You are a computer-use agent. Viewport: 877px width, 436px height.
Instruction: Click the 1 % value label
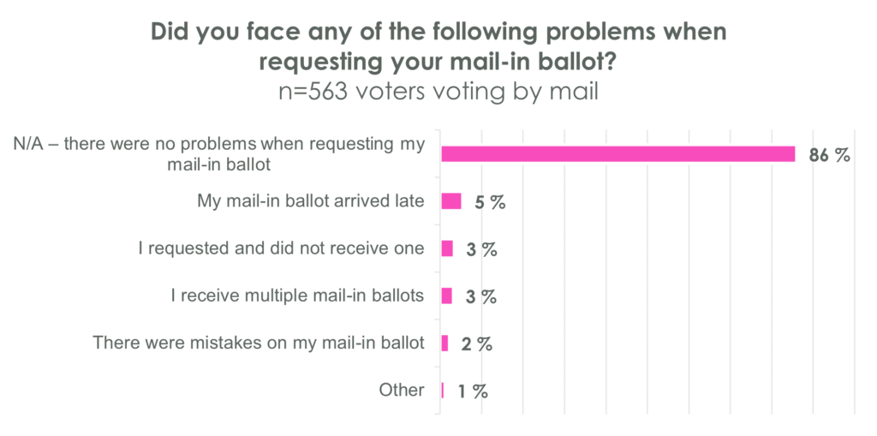(473, 391)
